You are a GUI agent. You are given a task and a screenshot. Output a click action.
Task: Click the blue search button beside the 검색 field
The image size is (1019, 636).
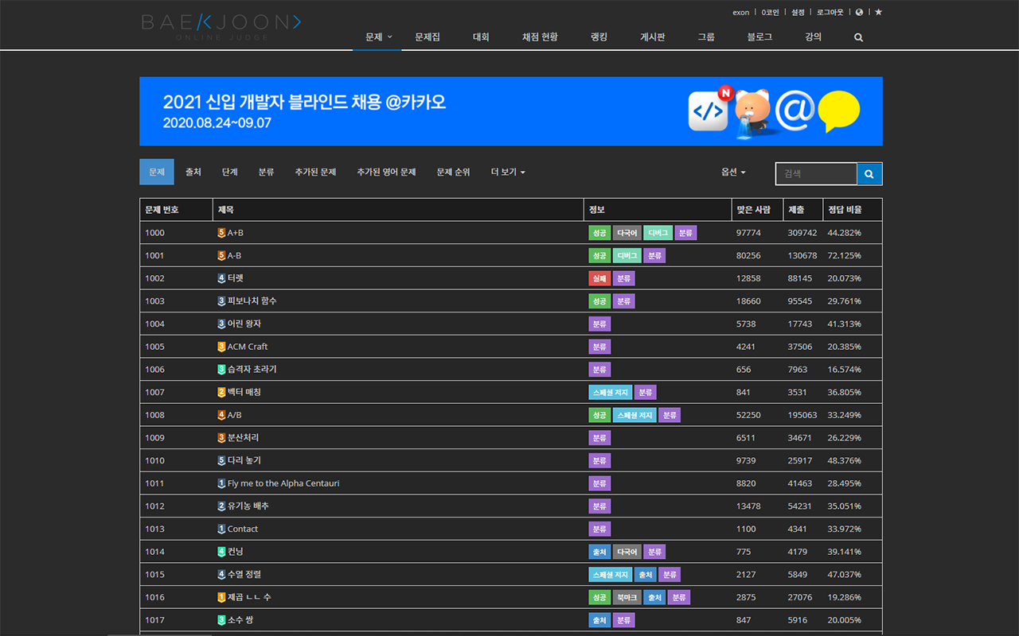coord(869,173)
